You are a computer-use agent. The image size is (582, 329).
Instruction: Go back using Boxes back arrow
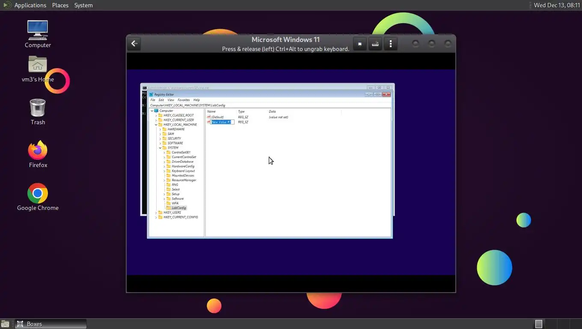pos(134,43)
